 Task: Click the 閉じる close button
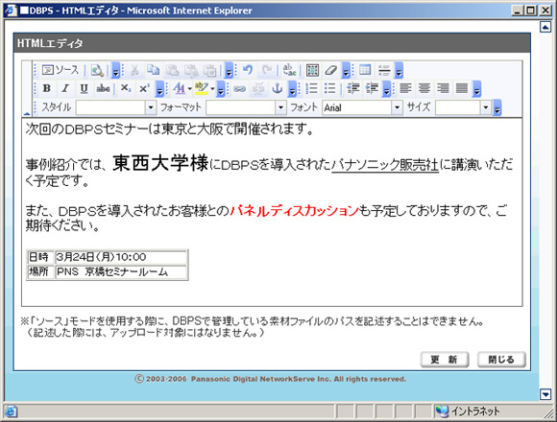pos(501,360)
